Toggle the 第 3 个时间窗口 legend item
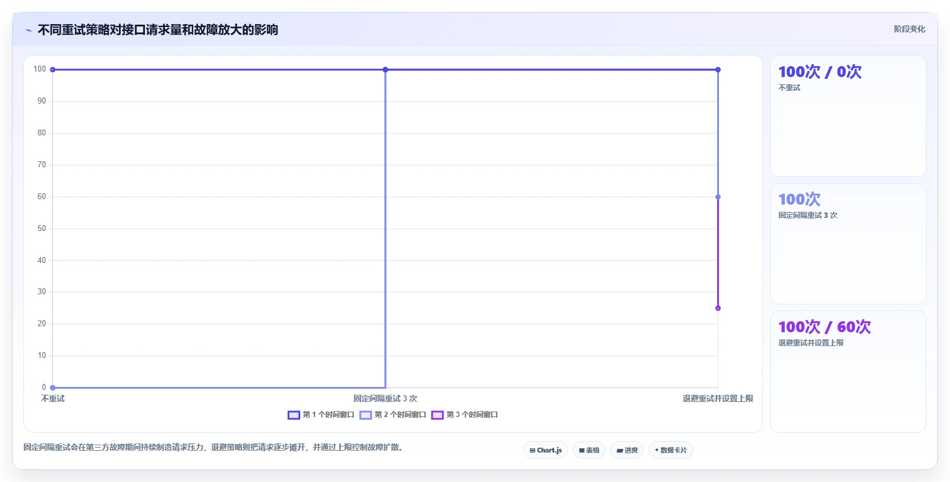The image size is (950, 482). tap(464, 415)
